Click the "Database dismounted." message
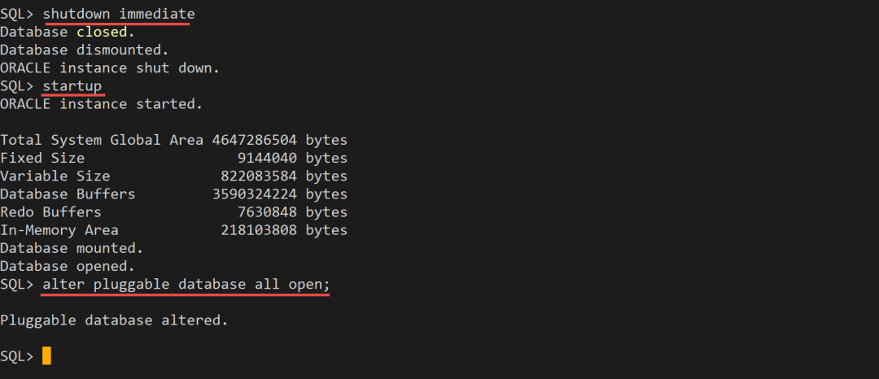This screenshot has width=879, height=379. 85,50
